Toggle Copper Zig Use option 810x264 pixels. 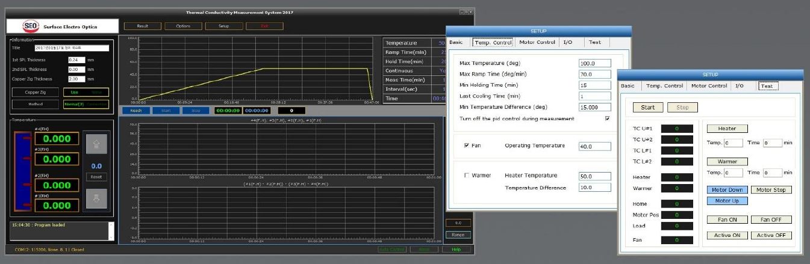(75, 93)
